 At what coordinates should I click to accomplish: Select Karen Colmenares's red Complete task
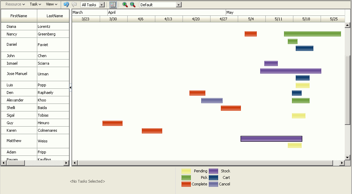(152, 131)
